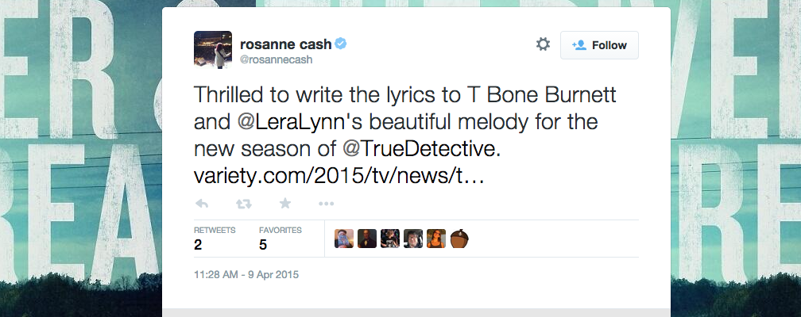Open the fifth avatar in the favoriters row
The width and height of the screenshot is (801, 317).
click(x=436, y=239)
